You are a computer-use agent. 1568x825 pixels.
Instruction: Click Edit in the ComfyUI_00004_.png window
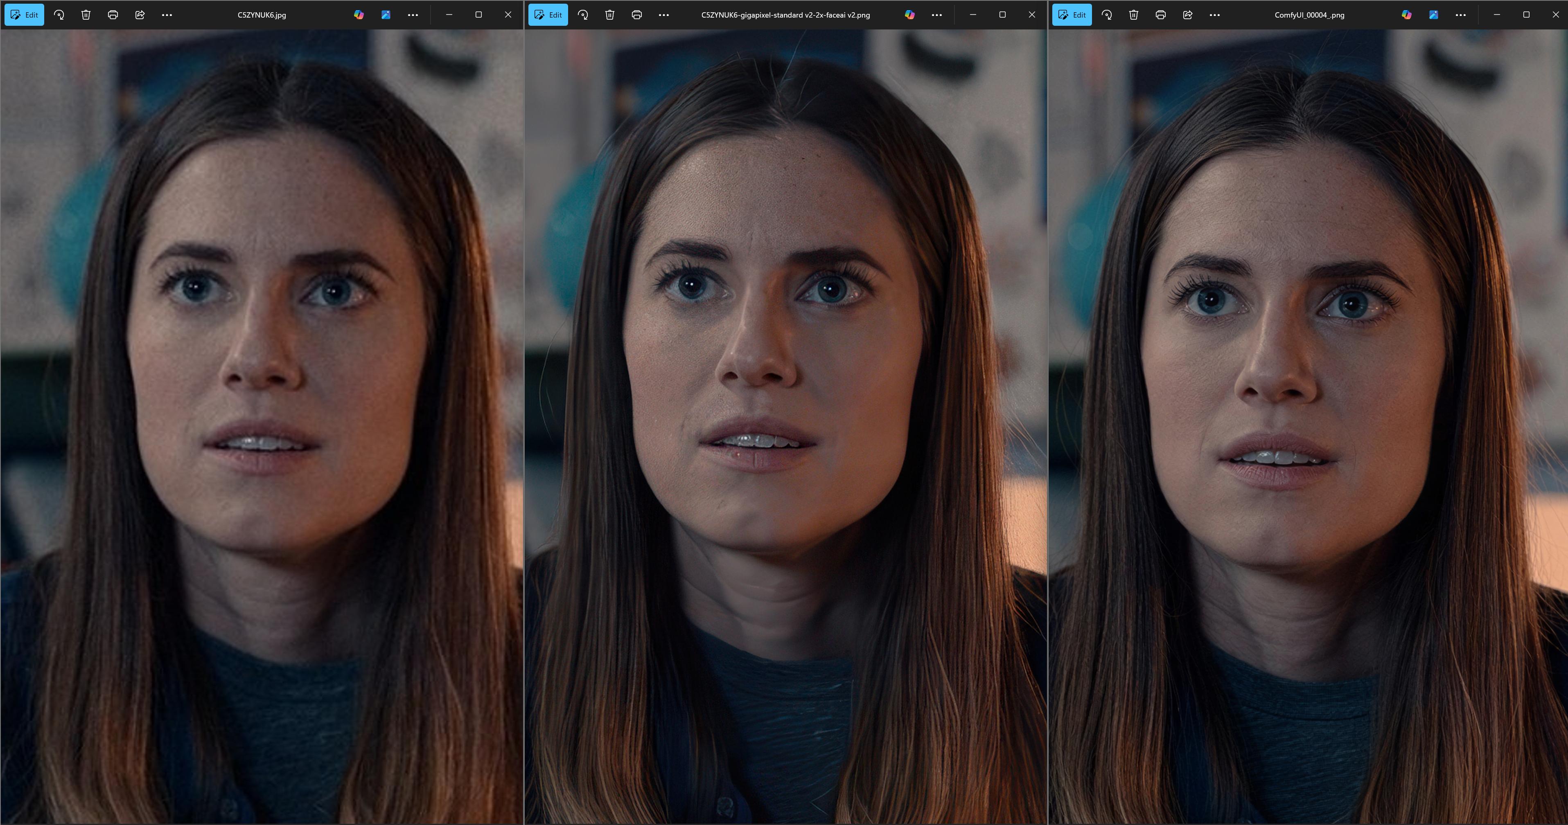(x=1072, y=15)
